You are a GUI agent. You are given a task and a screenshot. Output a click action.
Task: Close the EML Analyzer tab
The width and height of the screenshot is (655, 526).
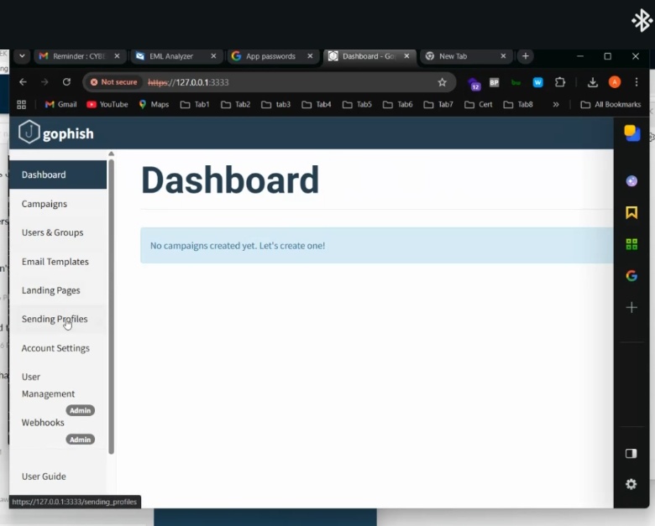pos(213,56)
